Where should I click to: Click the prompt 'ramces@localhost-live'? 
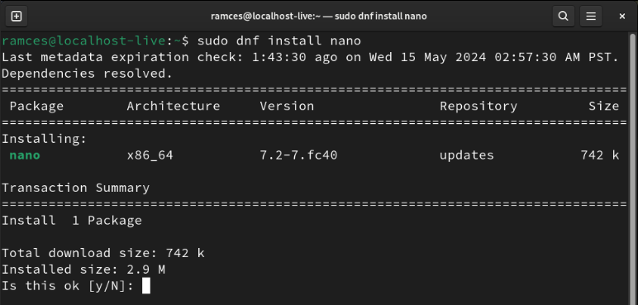point(83,41)
